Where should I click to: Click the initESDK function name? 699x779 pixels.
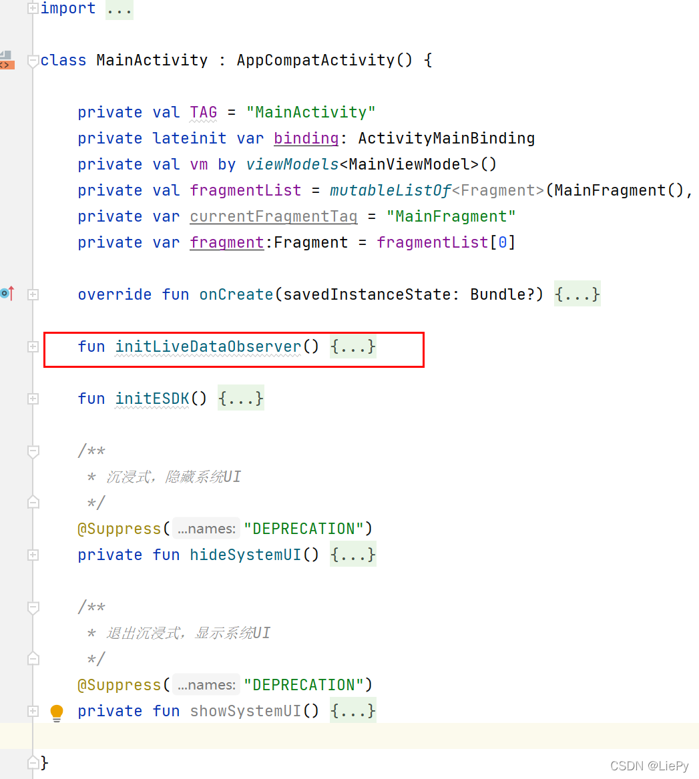pyautogui.click(x=152, y=399)
